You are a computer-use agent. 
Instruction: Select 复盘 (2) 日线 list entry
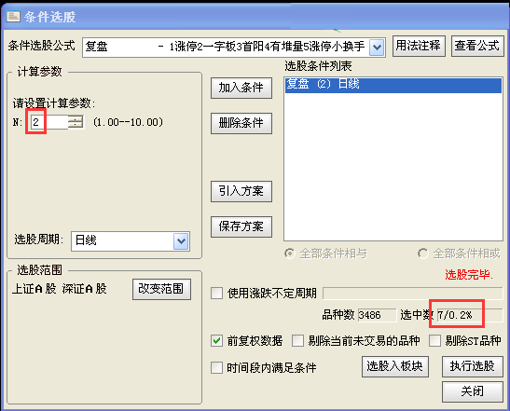click(393, 85)
